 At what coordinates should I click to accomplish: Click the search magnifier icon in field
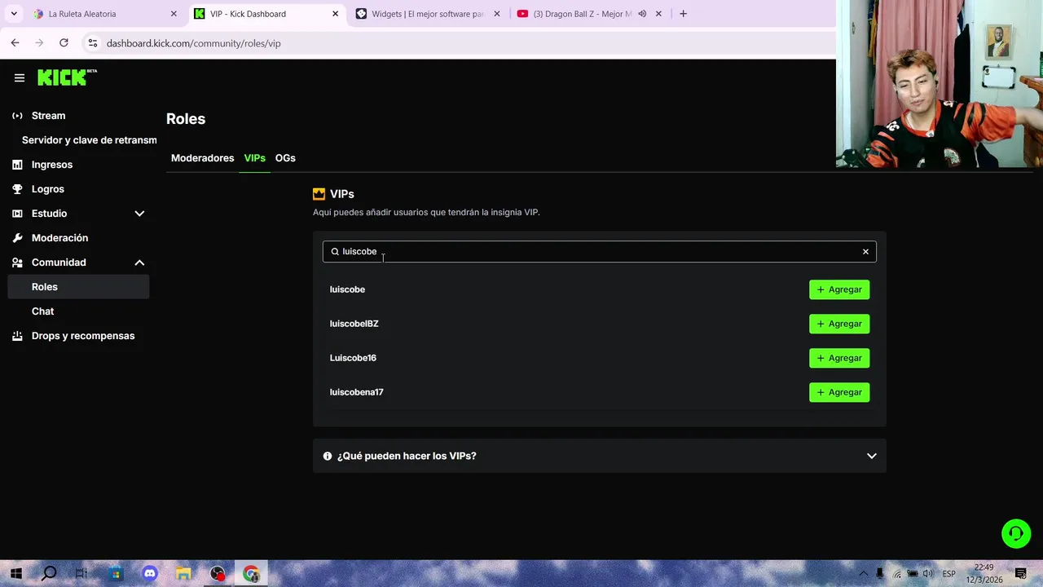click(x=335, y=252)
